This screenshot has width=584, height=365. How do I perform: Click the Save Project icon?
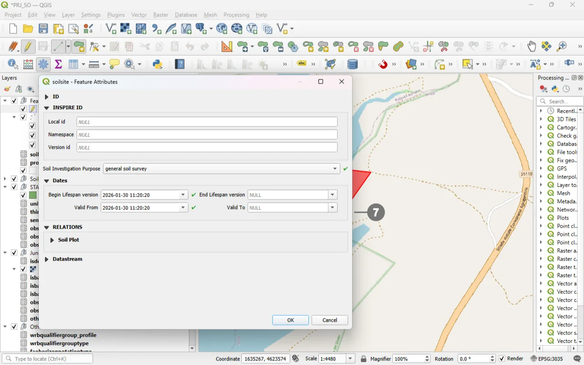pos(43,29)
